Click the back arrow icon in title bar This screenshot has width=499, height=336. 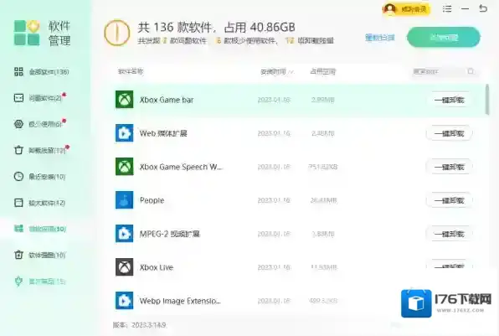pos(483,8)
